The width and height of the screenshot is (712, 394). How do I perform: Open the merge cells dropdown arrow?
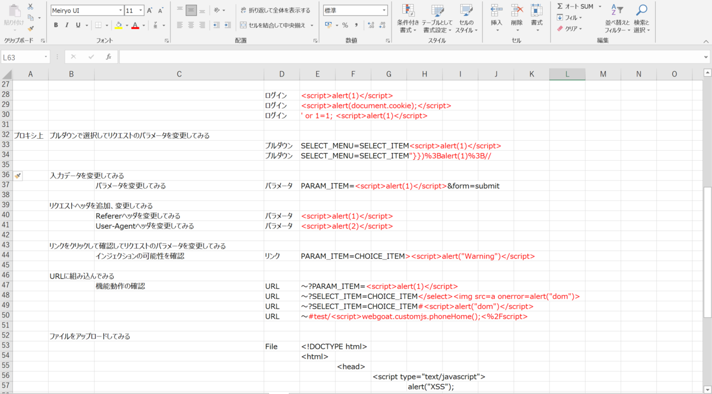click(x=311, y=26)
